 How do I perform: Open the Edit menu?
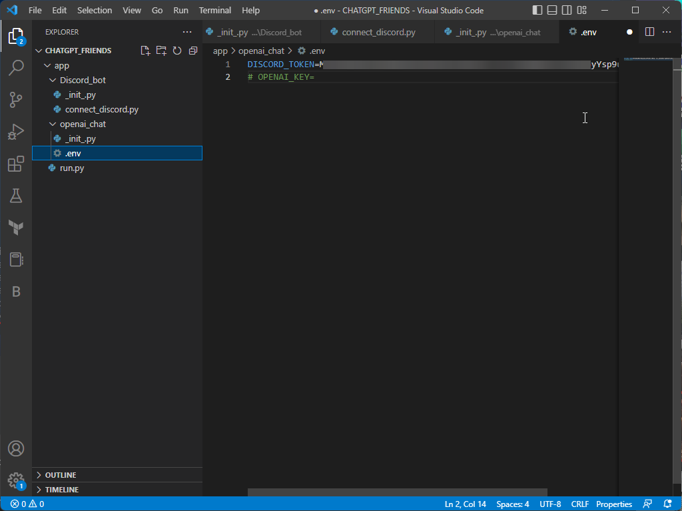coord(59,10)
